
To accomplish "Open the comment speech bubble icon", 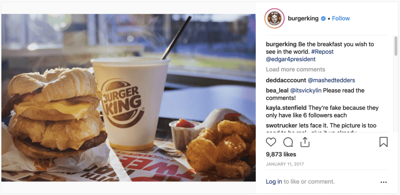I will point(288,142).
